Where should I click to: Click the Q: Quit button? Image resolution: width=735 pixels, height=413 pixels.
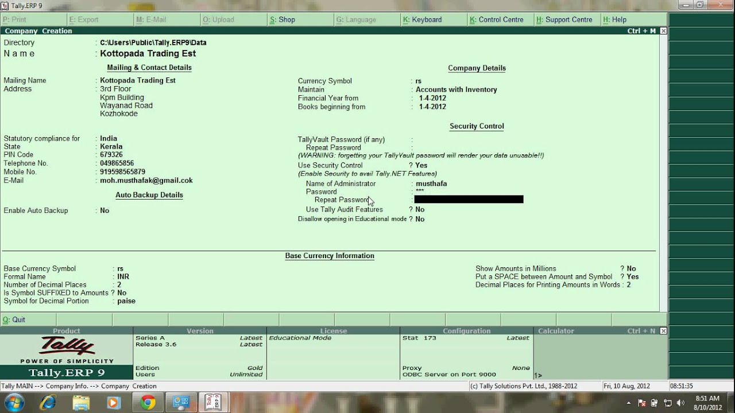point(28,320)
